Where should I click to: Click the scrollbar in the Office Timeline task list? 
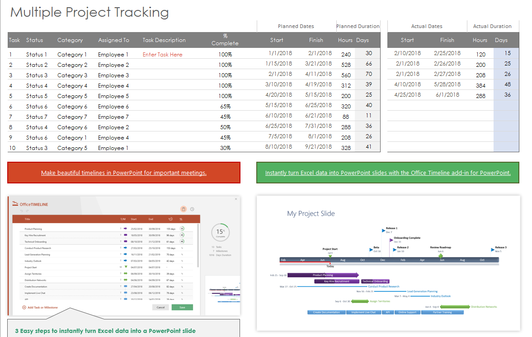coord(198,246)
